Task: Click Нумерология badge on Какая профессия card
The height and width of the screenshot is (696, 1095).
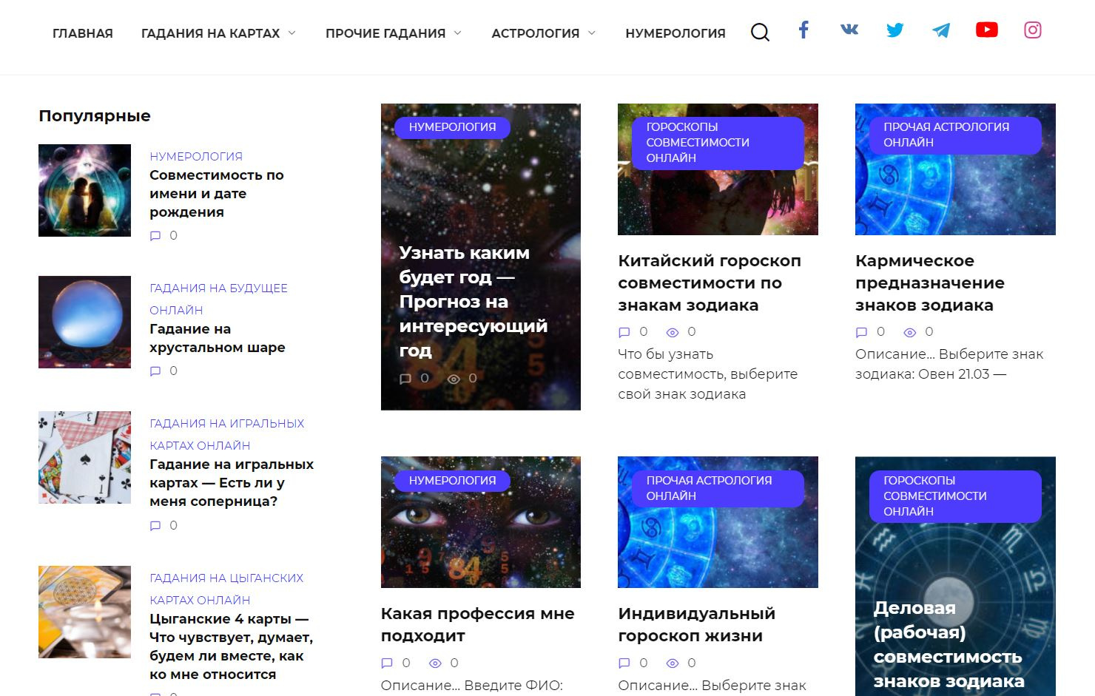Action: pos(452,481)
